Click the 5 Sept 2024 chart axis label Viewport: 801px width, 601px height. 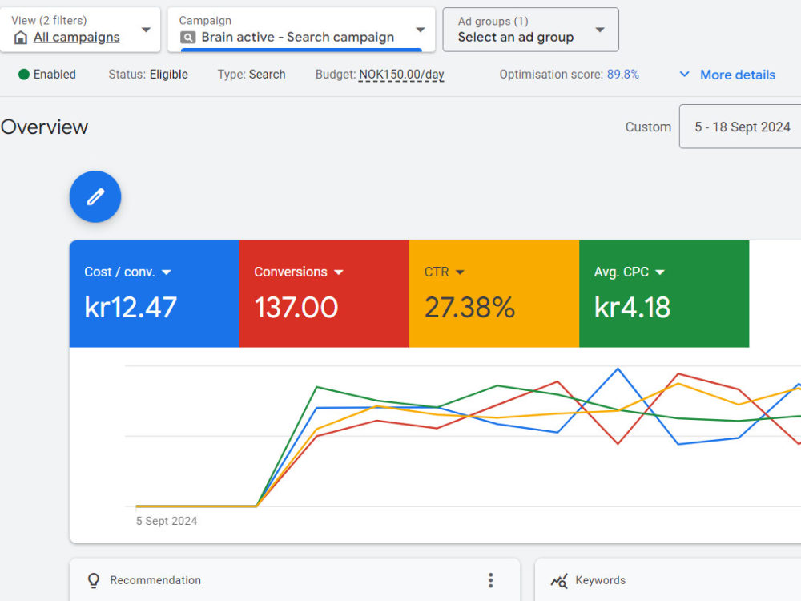[x=167, y=521]
